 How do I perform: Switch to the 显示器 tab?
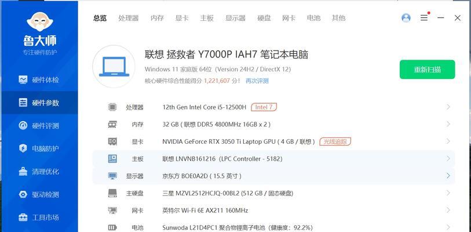235,18
